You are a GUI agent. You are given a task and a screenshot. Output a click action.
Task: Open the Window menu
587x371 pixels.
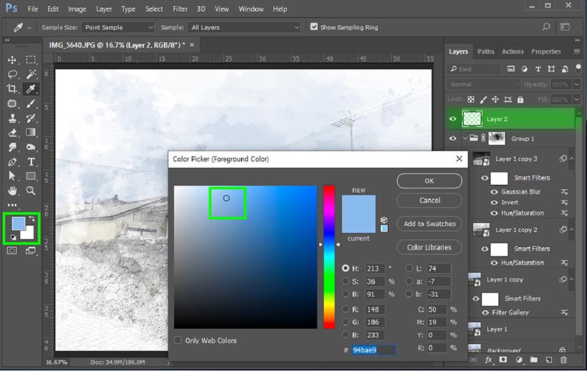[x=251, y=9]
